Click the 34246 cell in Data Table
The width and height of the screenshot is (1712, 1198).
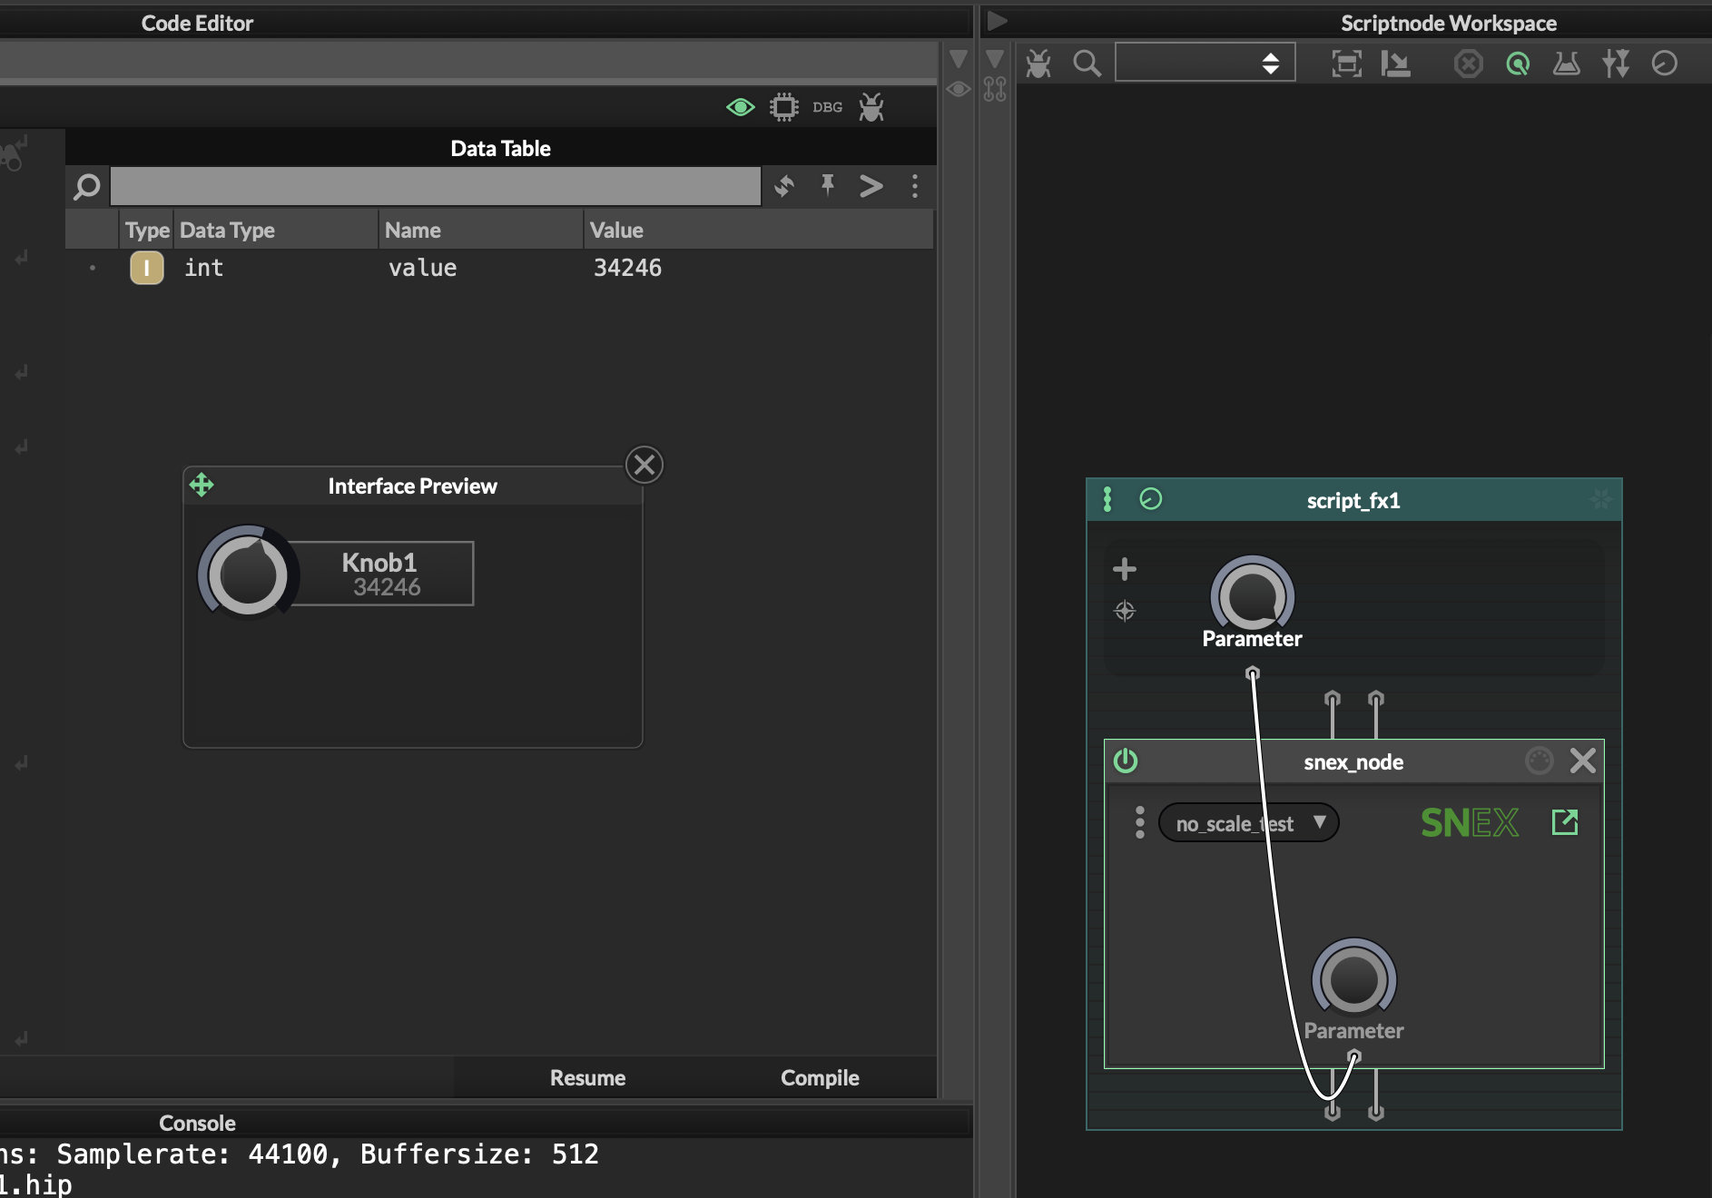tap(627, 268)
